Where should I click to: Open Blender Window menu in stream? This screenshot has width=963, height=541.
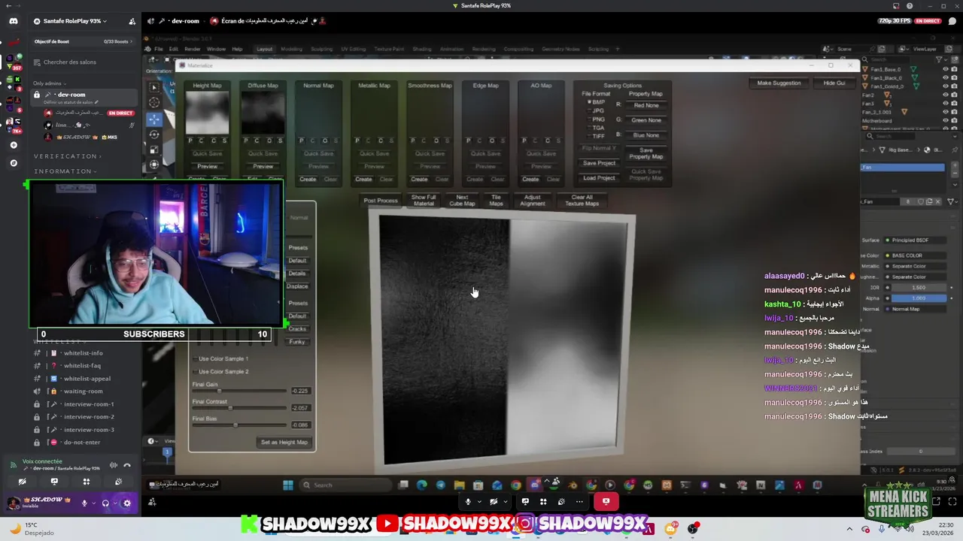pos(216,50)
